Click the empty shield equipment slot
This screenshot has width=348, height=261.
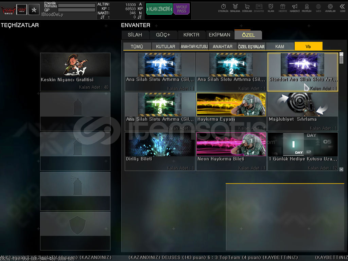click(x=75, y=226)
